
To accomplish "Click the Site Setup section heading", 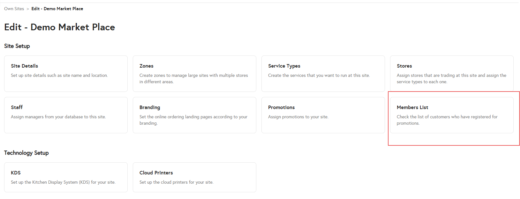I will tap(17, 46).
